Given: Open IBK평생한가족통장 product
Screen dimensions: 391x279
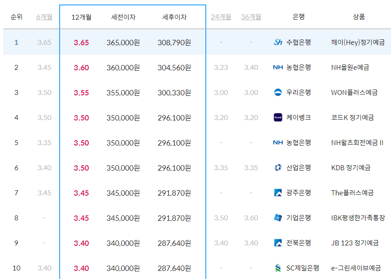Looking at the screenshot, I should pos(358,218).
